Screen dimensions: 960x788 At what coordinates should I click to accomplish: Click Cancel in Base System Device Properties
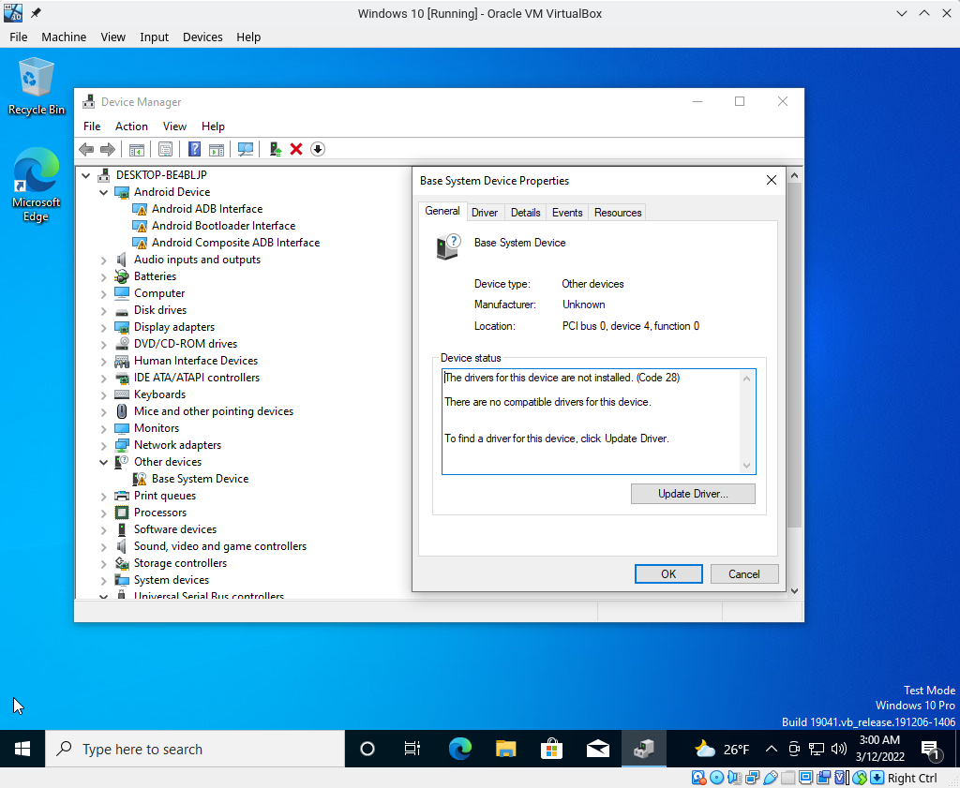pyautogui.click(x=743, y=573)
